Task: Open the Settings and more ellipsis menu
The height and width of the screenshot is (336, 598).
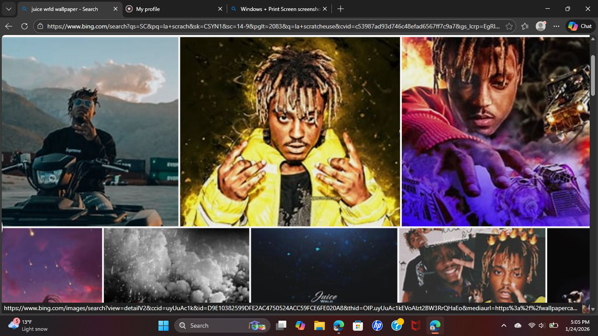Action: 556,26
